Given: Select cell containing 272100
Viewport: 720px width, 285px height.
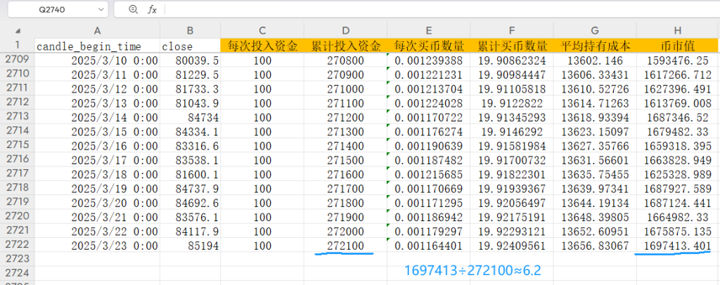Looking at the screenshot, I should (345, 246).
